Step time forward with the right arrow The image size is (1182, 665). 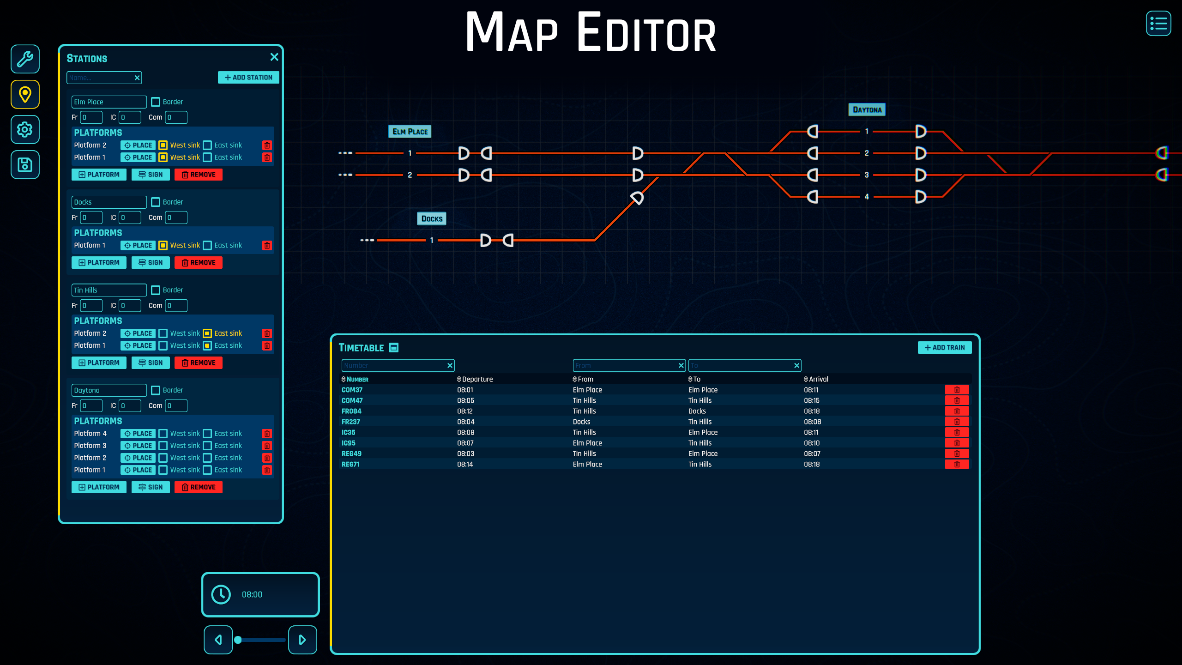point(302,640)
